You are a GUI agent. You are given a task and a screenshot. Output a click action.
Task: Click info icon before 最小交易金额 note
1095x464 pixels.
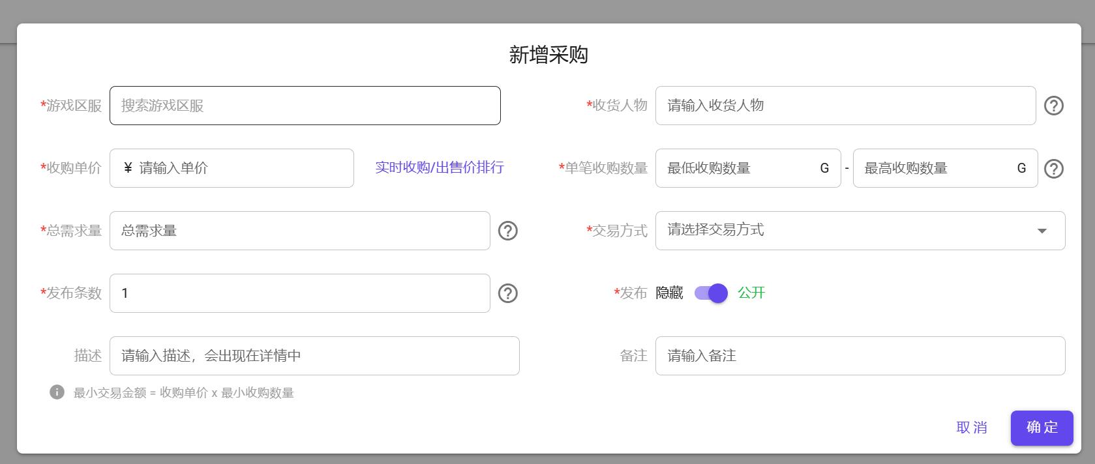tap(57, 392)
